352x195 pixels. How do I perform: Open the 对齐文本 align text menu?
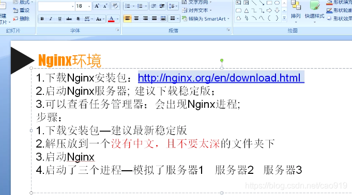197,10
